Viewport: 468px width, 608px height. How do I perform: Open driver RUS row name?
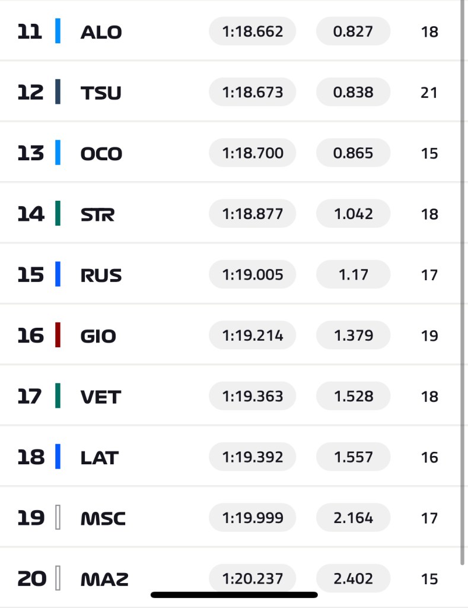coord(101,275)
